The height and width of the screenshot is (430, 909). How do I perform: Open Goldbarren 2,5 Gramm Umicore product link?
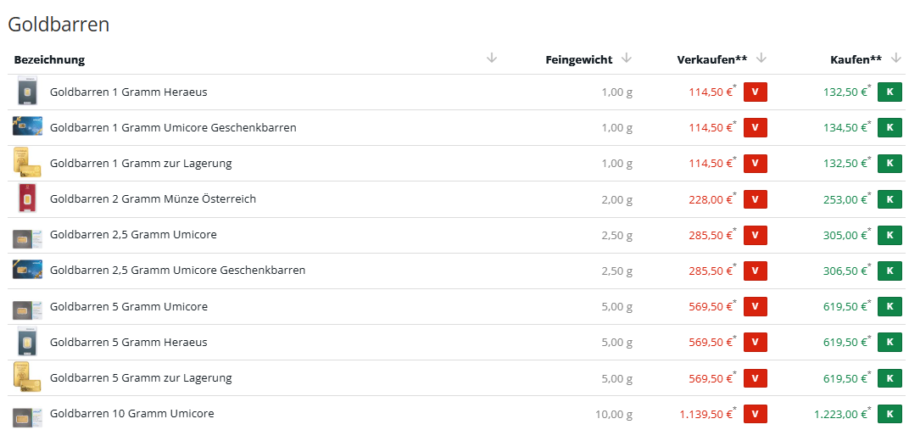133,234
